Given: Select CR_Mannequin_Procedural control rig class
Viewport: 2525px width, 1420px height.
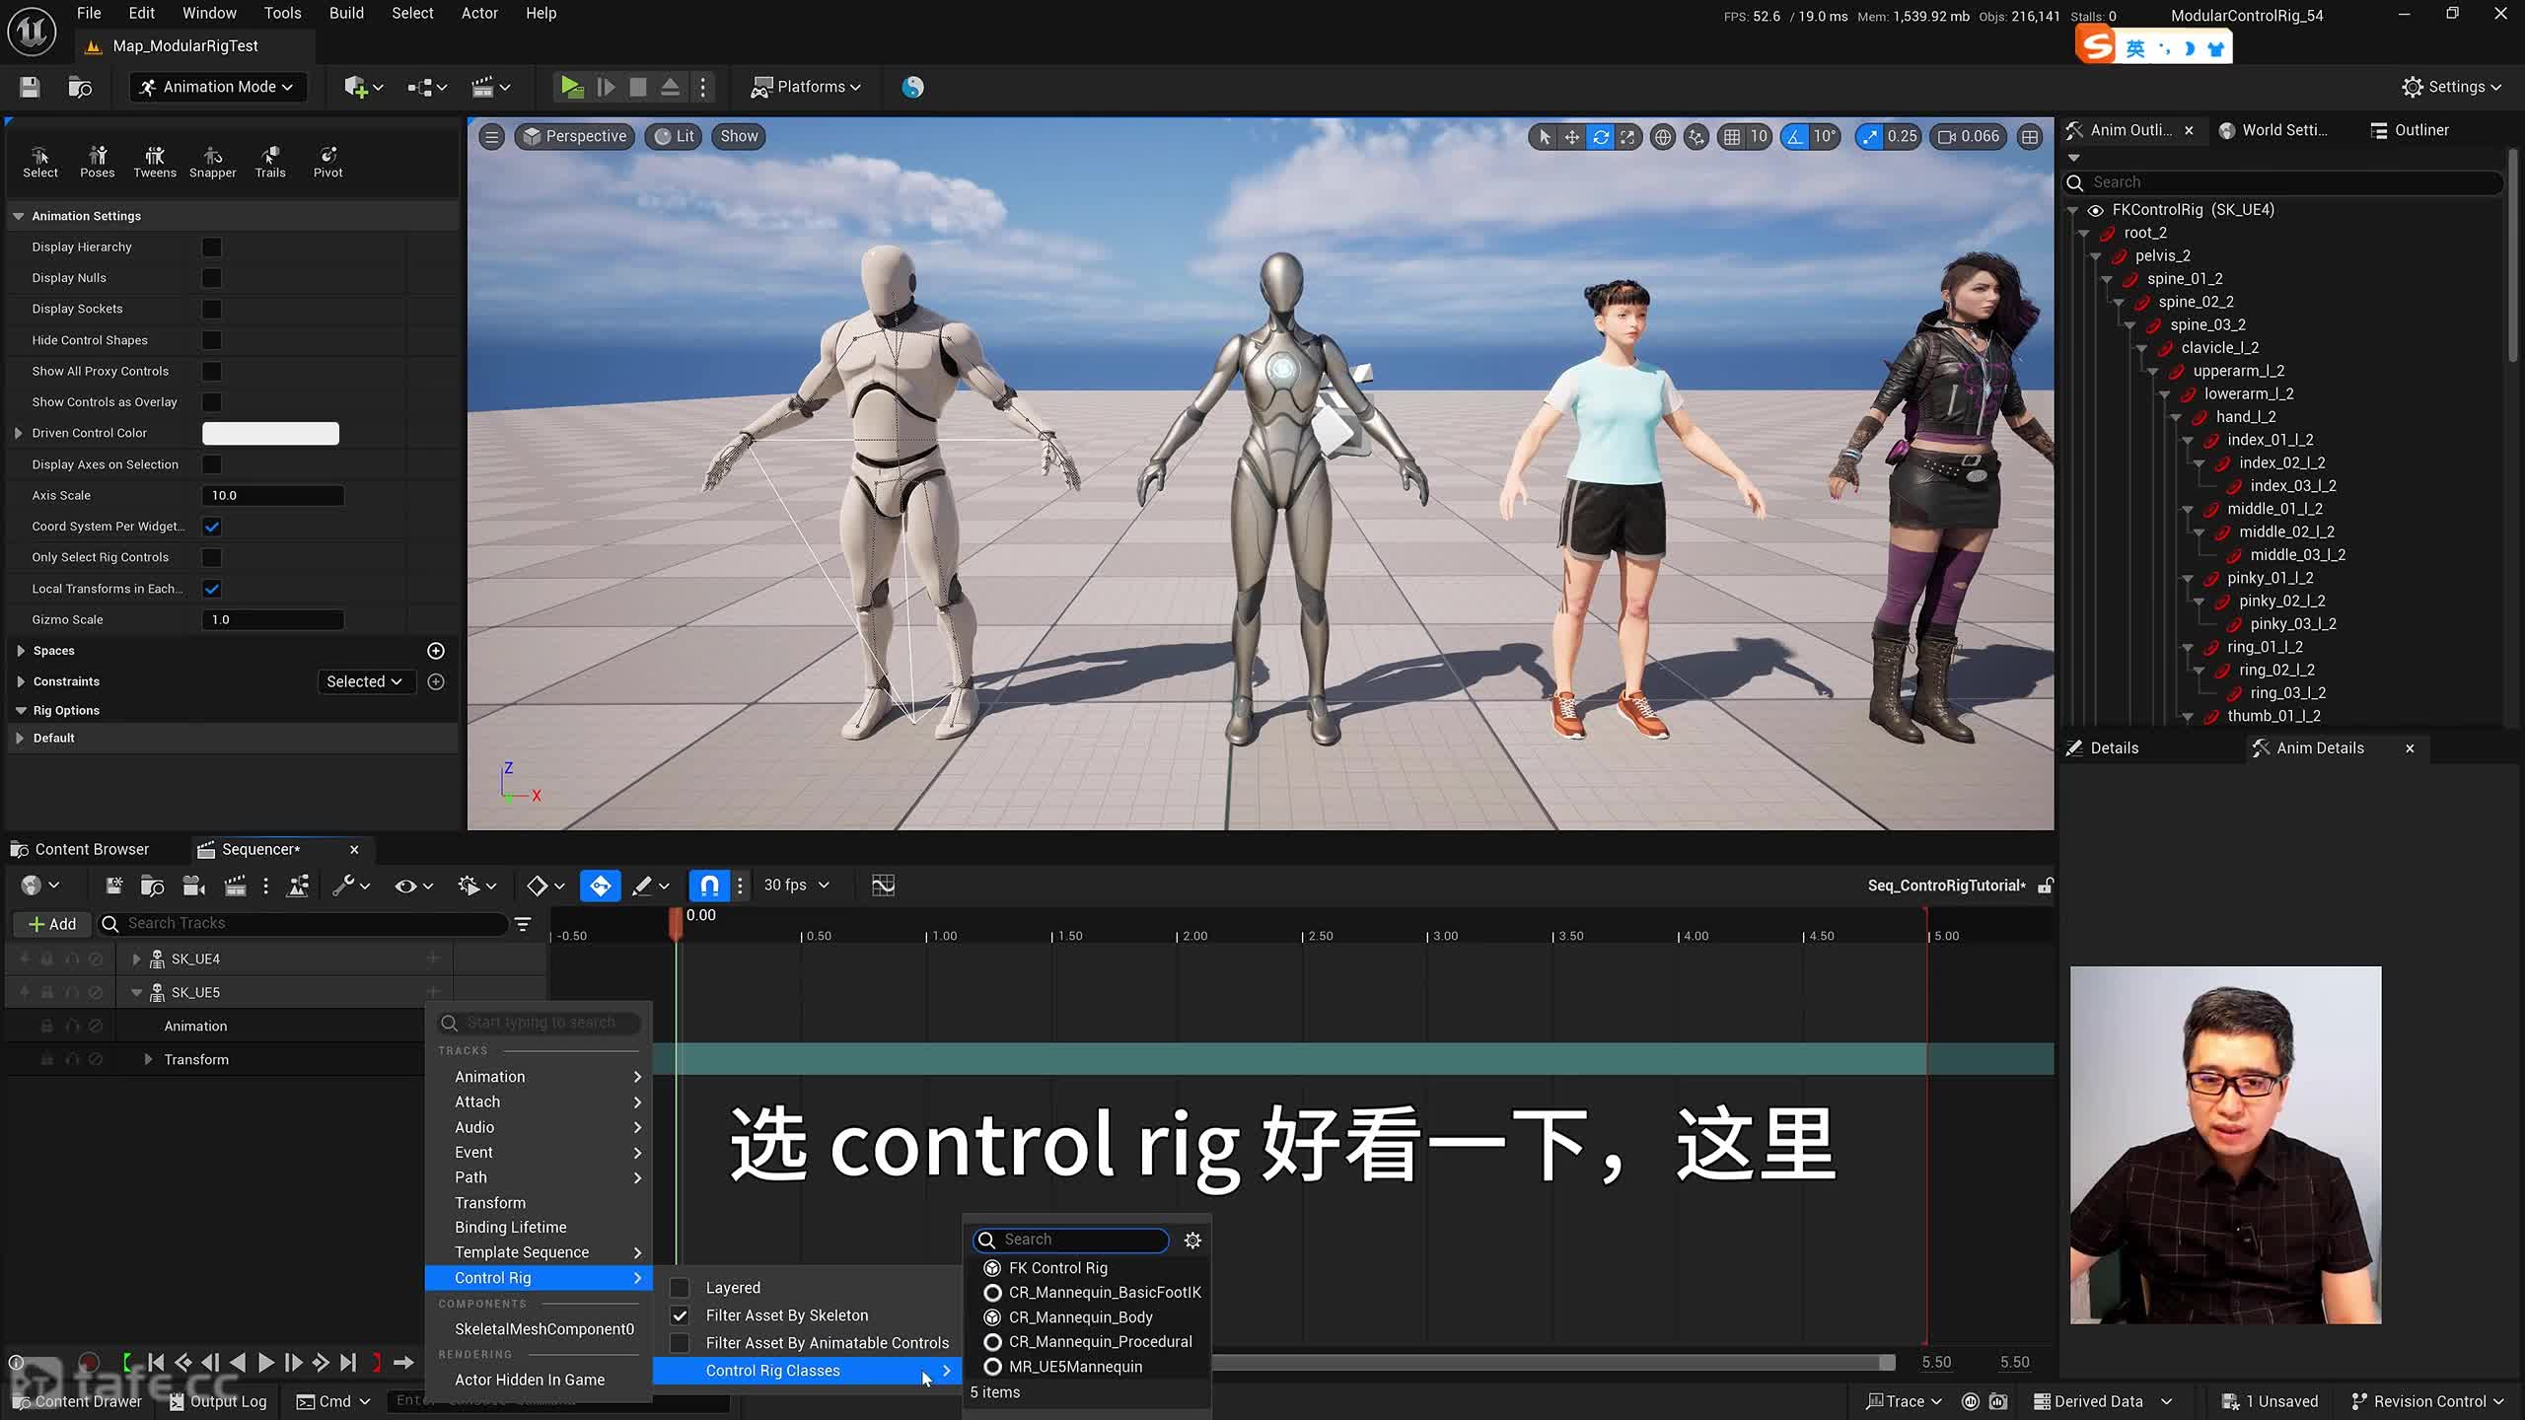Looking at the screenshot, I should point(1100,1341).
